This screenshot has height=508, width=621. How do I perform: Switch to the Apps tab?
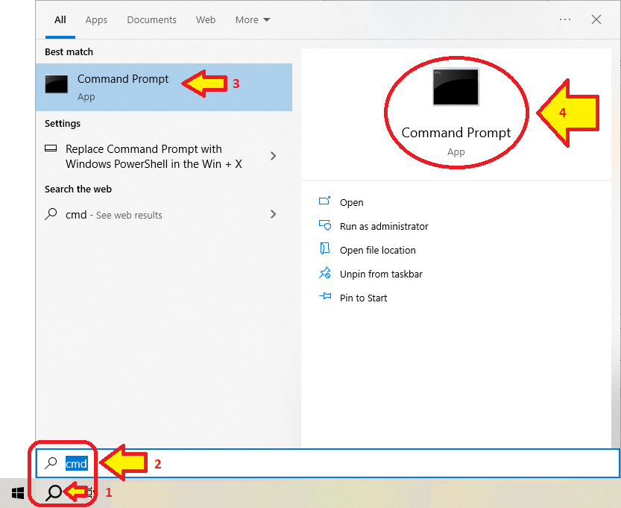pyautogui.click(x=96, y=20)
